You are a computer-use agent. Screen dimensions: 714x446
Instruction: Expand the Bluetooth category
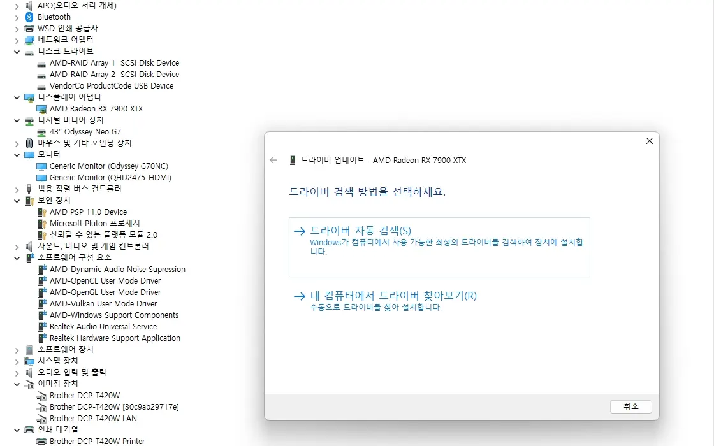17,17
